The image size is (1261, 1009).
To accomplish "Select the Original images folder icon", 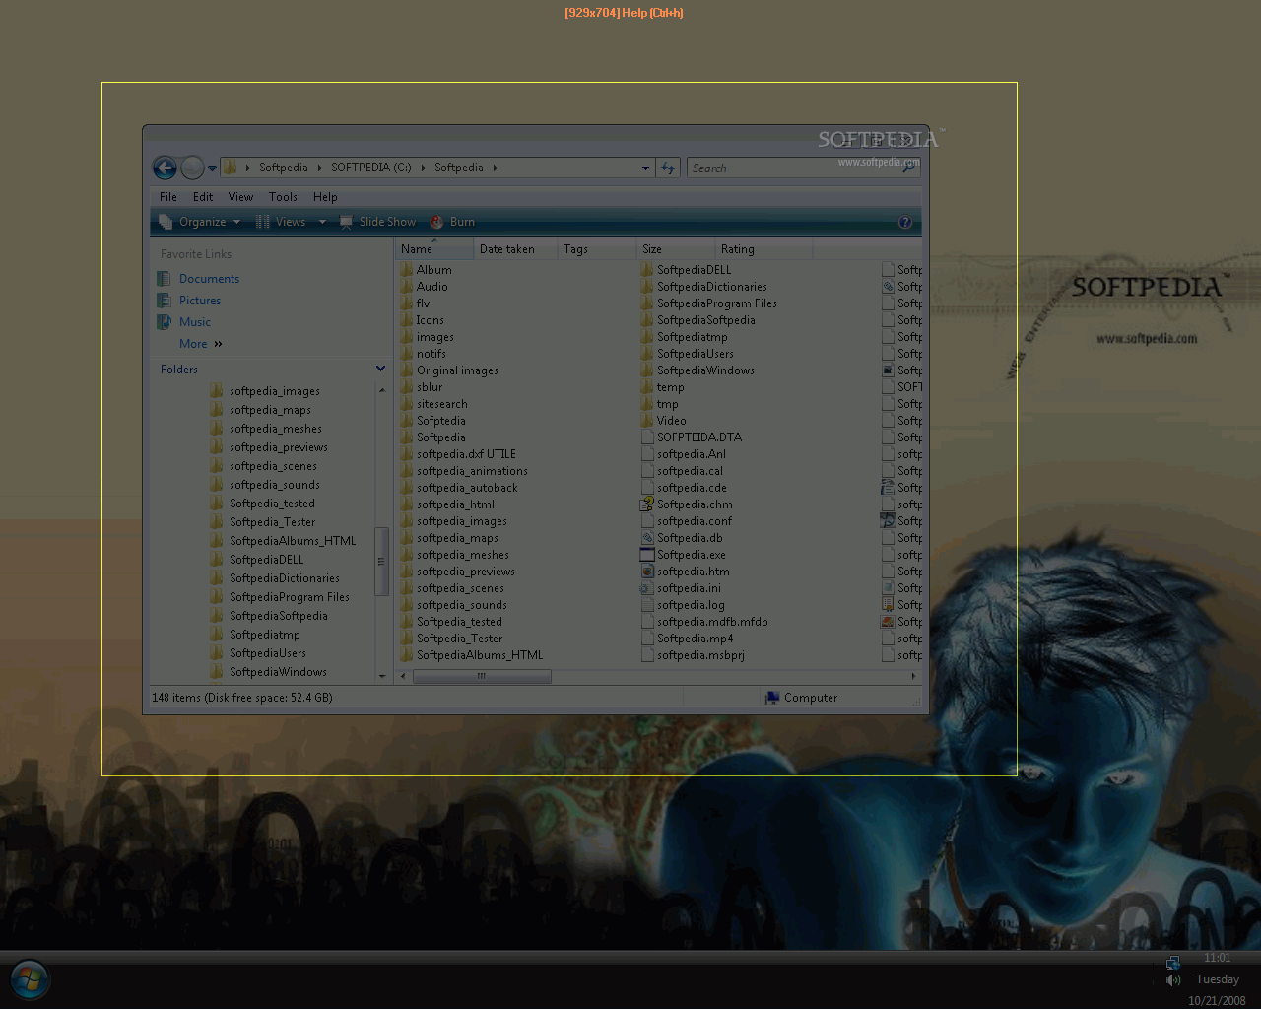I will [406, 370].
